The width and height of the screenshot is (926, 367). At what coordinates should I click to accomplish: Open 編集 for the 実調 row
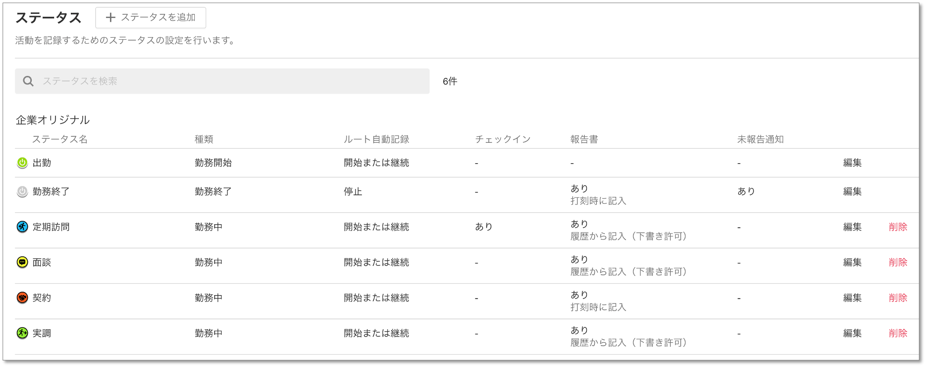tap(852, 333)
